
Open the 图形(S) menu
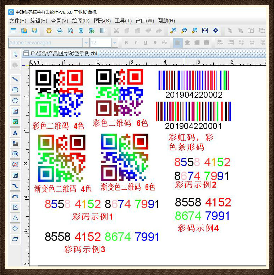pos(102,21)
